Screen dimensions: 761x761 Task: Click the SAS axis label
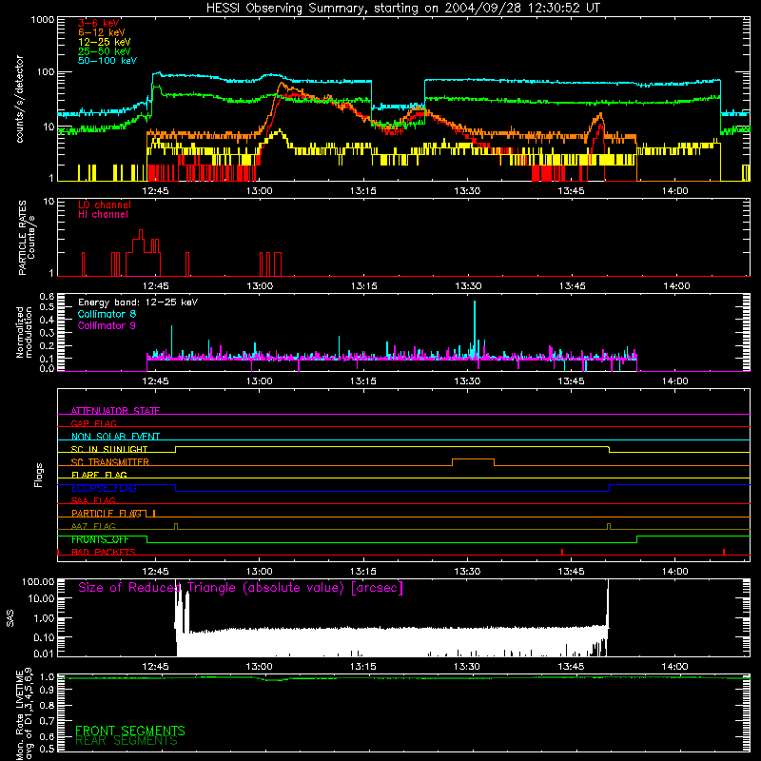click(x=10, y=617)
